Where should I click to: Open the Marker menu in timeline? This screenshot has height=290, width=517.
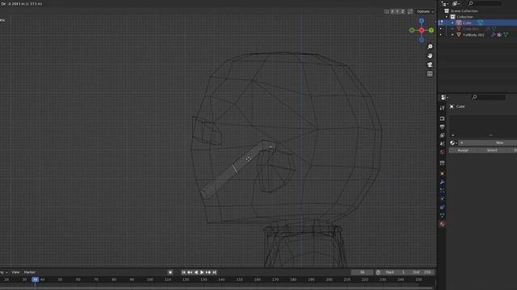tap(30, 272)
